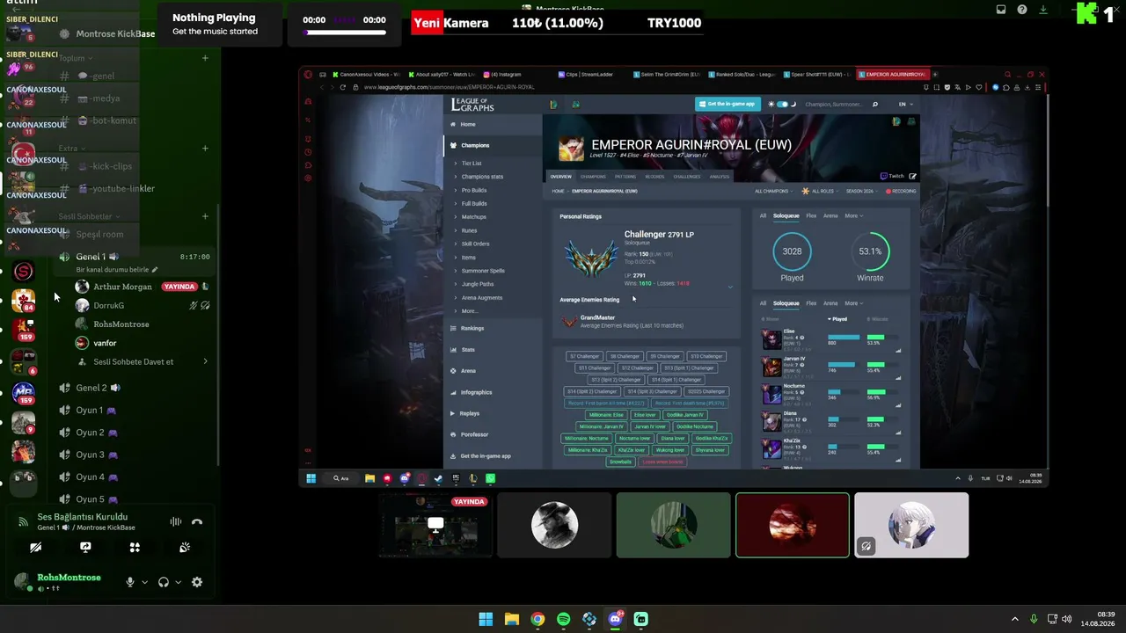Open the soundboard icon

coord(185,547)
